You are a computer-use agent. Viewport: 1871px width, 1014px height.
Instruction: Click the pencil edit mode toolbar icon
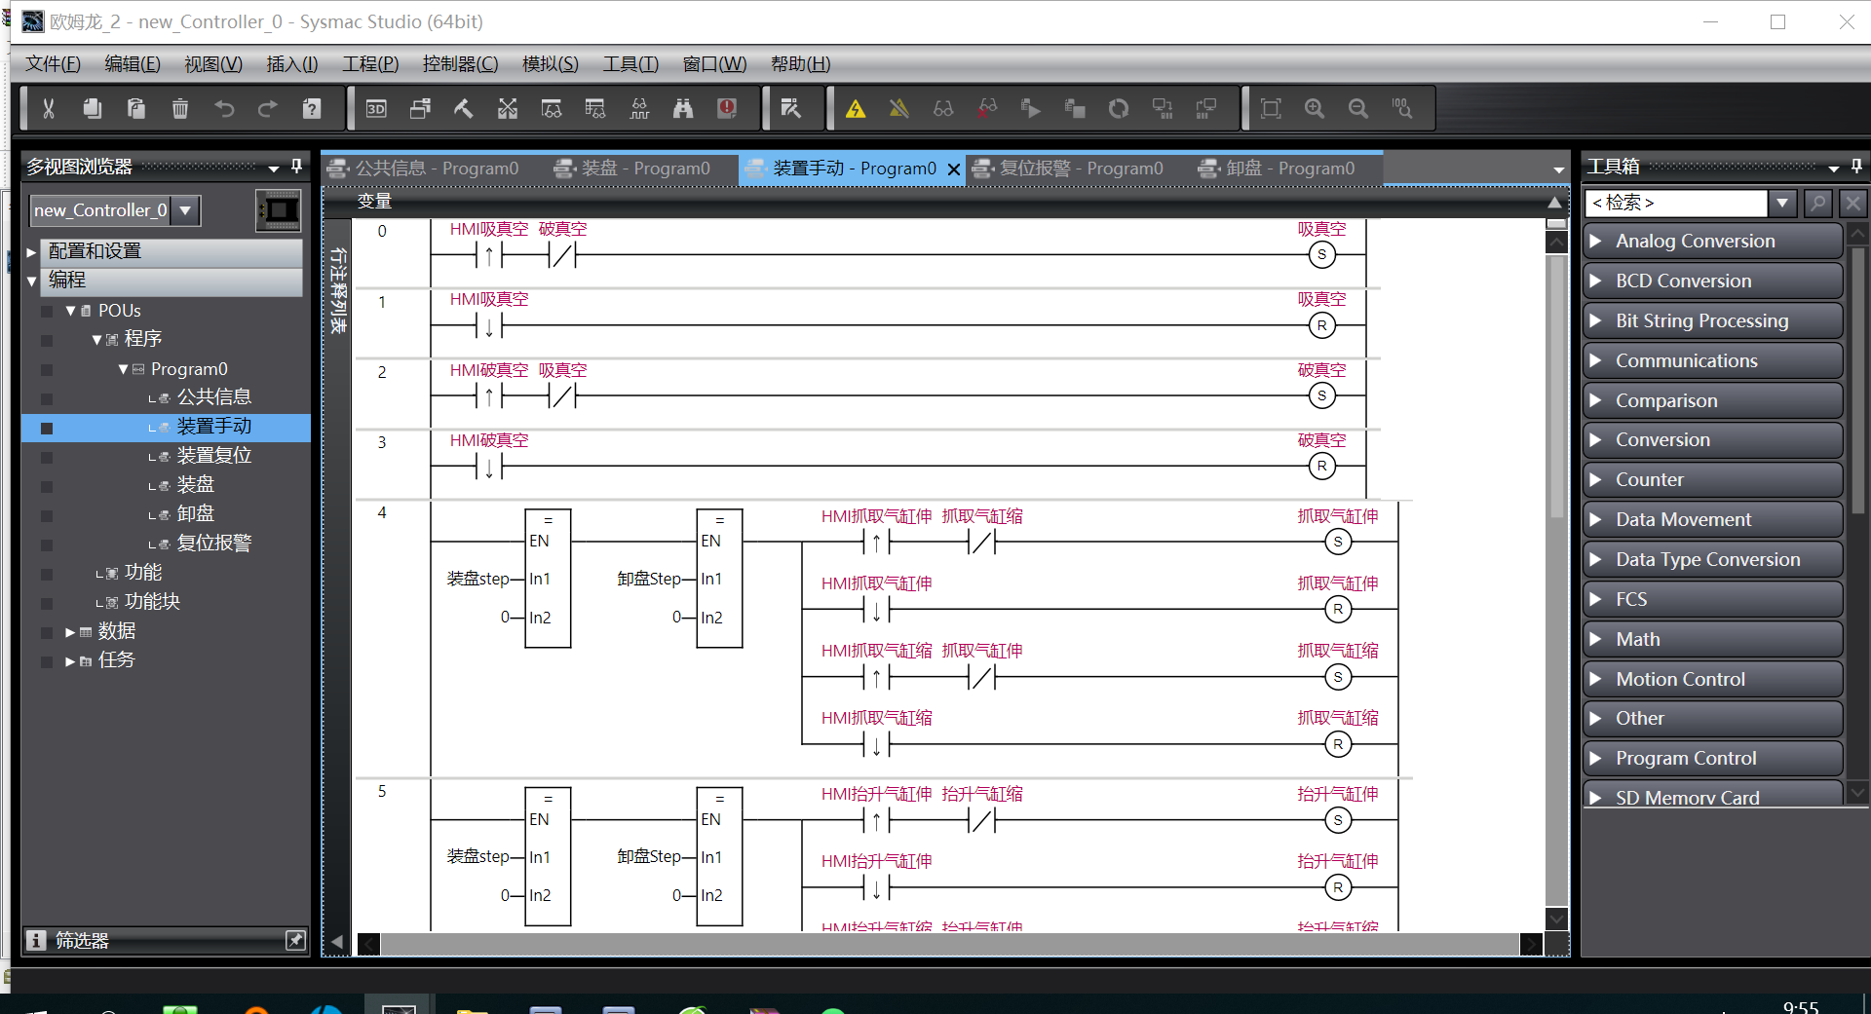click(791, 108)
